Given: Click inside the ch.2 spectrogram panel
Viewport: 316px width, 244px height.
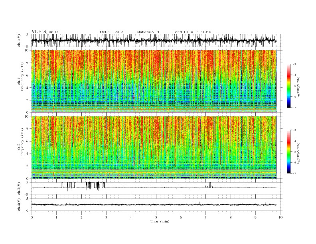Looking at the screenshot, I should click(154, 147).
